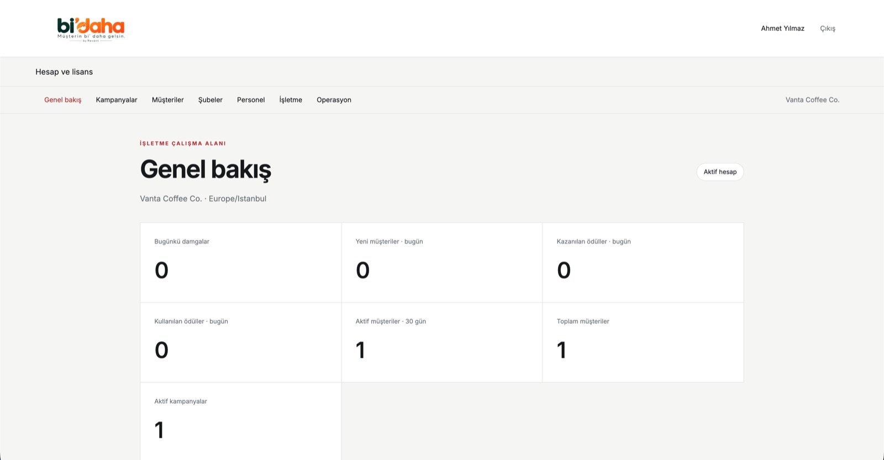Open the Ahmet Yılmaz user profile
The image size is (884, 460).
pos(783,29)
